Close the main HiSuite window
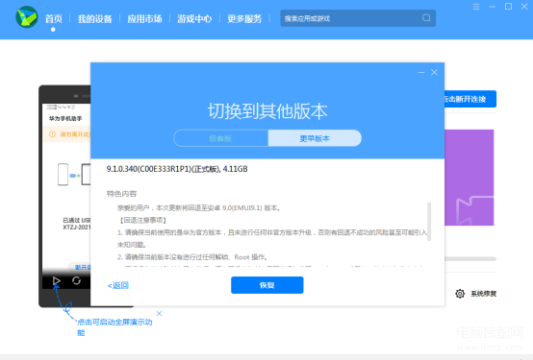Viewport: 533px width, 360px height. [x=524, y=7]
